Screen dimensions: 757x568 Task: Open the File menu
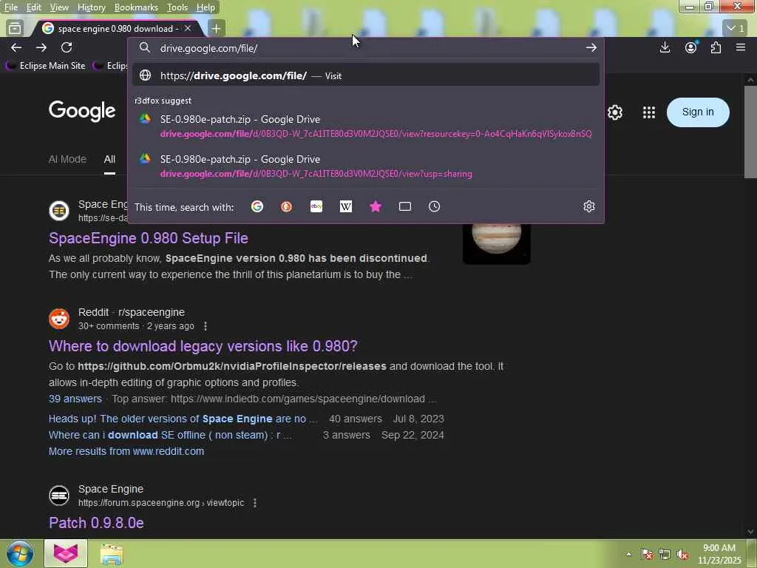[x=10, y=7]
